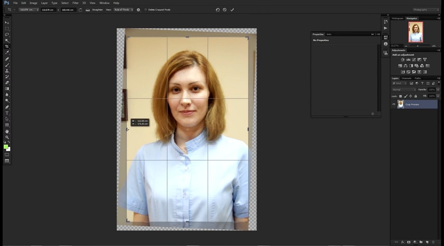Toggle lock position

[x=411, y=96]
